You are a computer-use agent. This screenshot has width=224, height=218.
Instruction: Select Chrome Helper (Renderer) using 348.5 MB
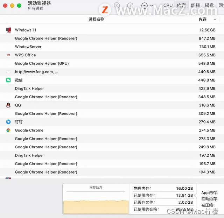112,97
